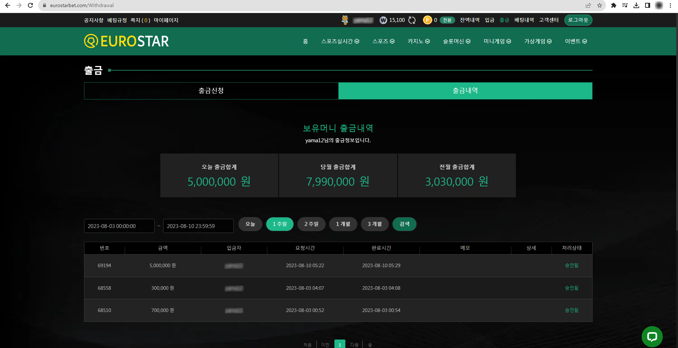The height and width of the screenshot is (348, 678).
Task: Select the 오늘 date range filter
Action: coord(250,224)
